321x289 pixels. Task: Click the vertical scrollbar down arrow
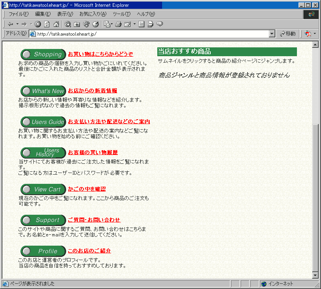click(315, 275)
